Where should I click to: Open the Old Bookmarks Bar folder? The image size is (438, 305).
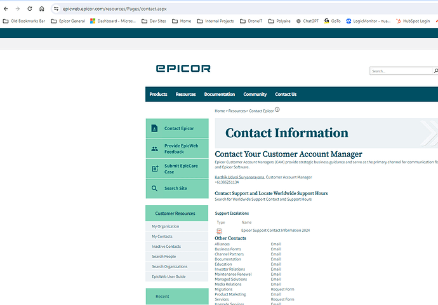[x=23, y=21]
